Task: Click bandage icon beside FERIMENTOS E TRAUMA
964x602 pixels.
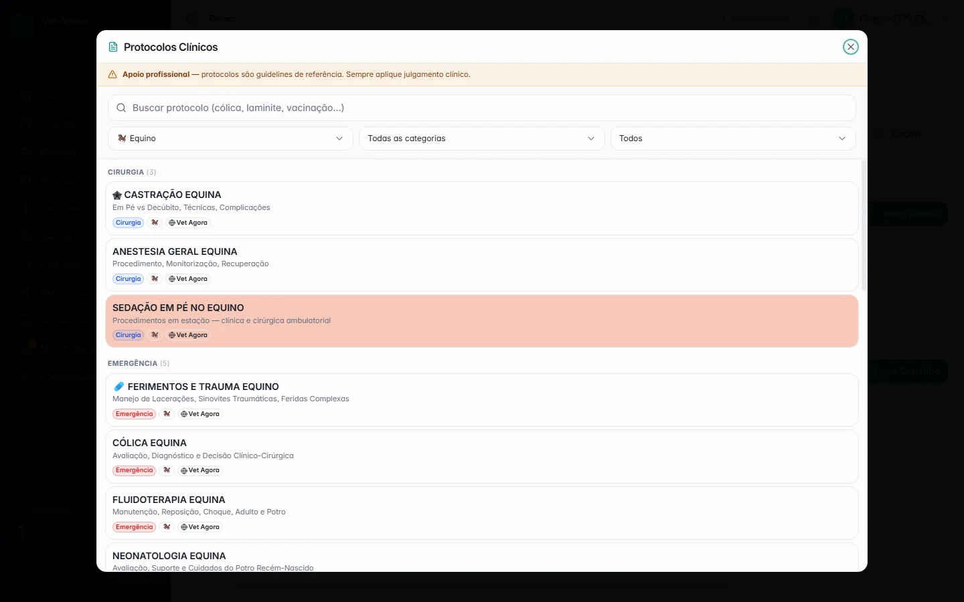Action: [x=118, y=387]
